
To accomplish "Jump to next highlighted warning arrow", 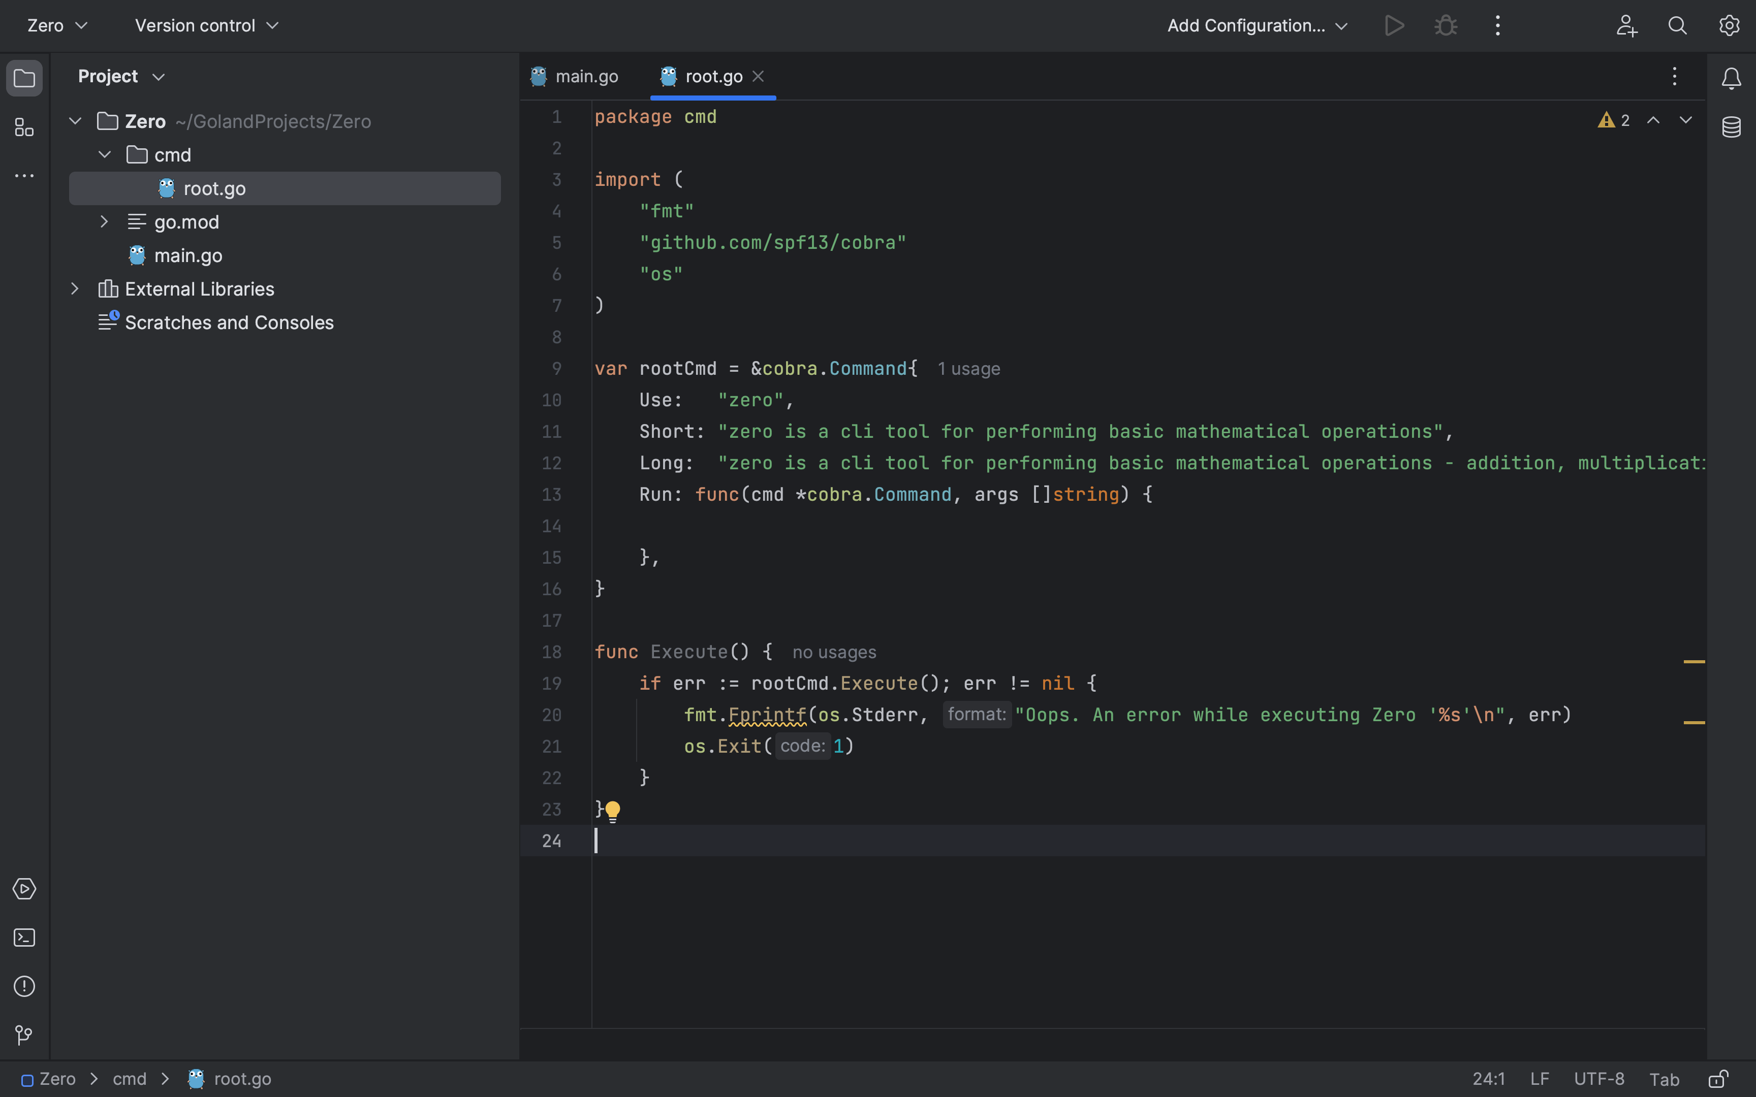I will (x=1685, y=120).
